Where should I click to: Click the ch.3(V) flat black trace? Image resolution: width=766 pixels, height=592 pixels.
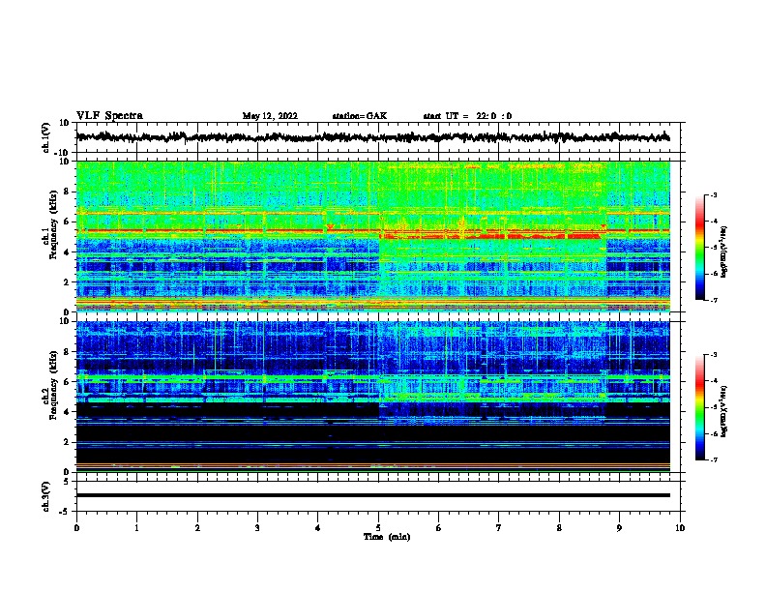[373, 495]
